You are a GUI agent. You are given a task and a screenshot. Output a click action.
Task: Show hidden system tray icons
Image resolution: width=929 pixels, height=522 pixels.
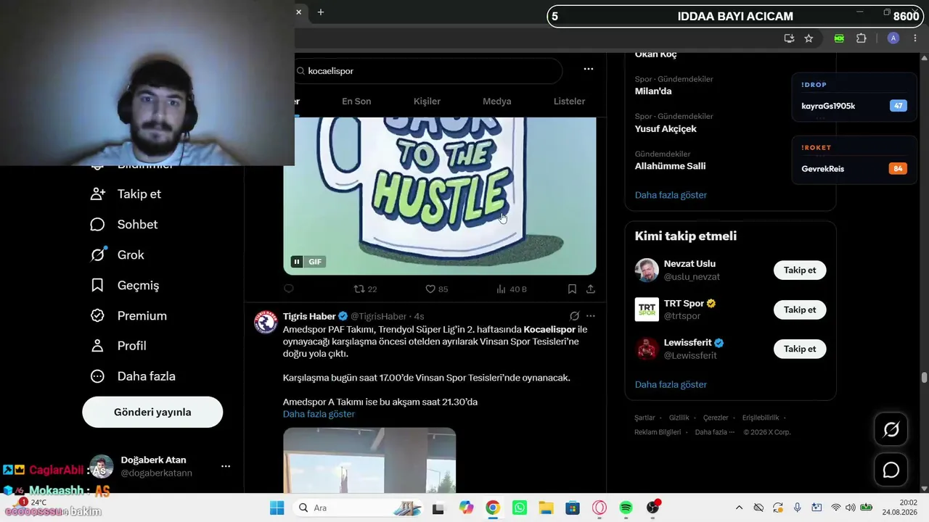[739, 508]
